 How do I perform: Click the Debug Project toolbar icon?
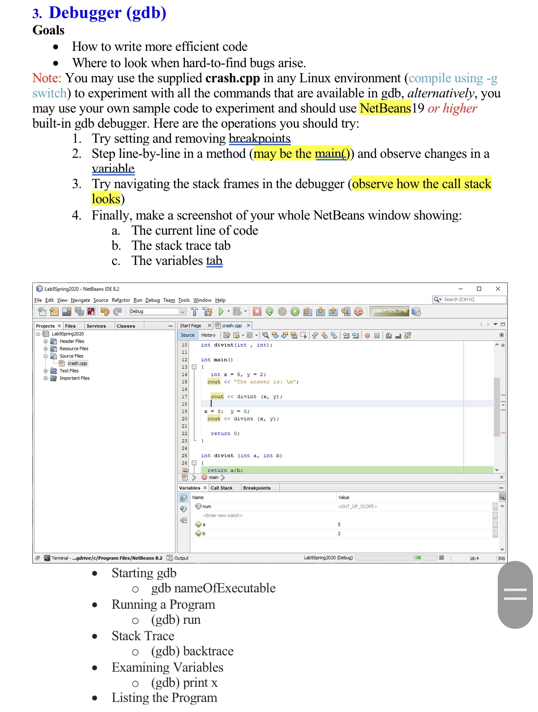(237, 311)
